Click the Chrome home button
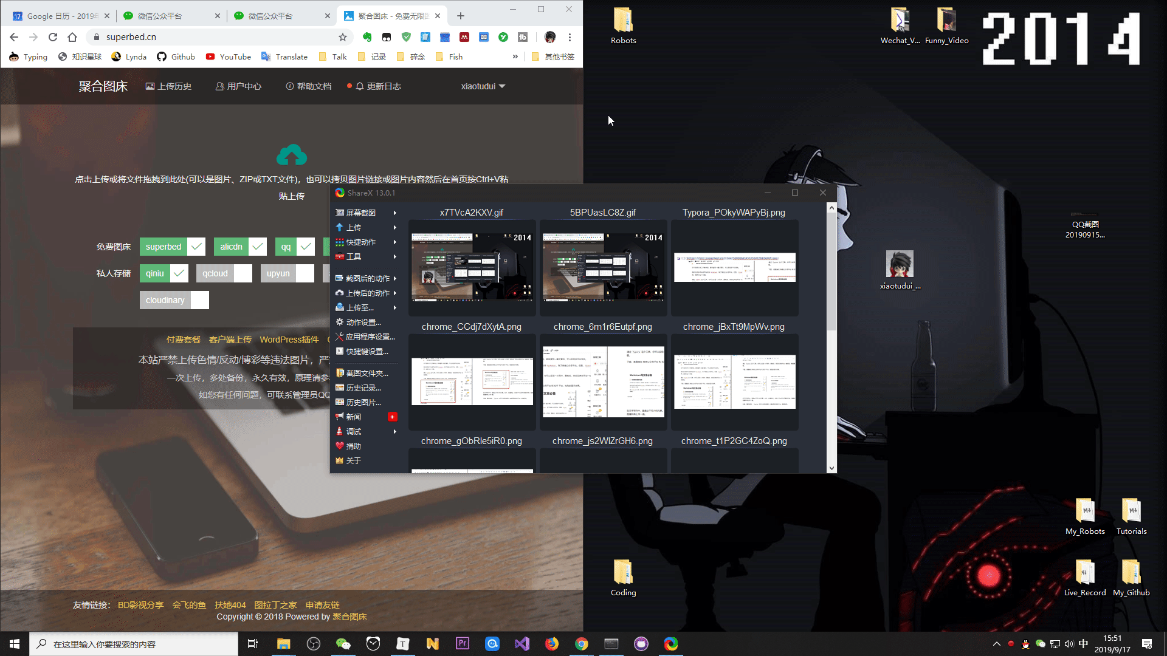Image resolution: width=1167 pixels, height=656 pixels. tap(72, 37)
